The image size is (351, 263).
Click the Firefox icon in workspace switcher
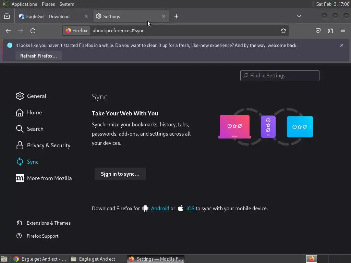311,259
